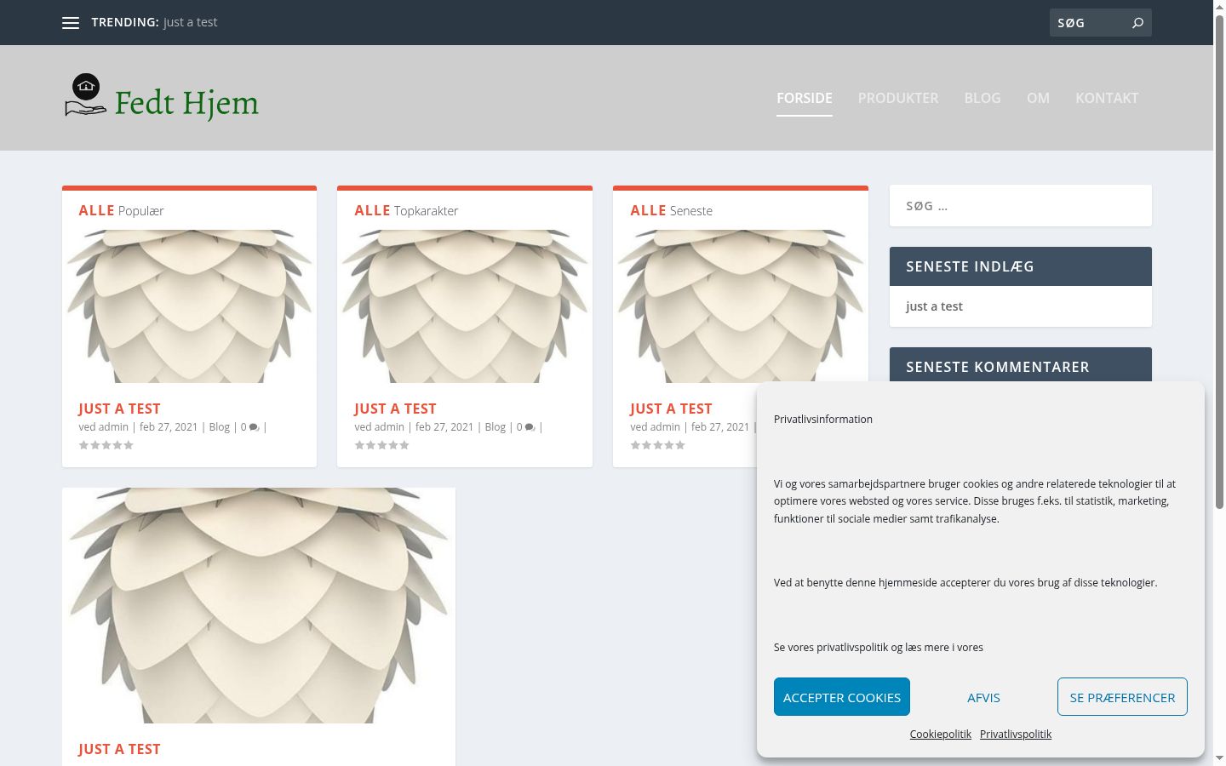This screenshot has height=766, width=1226.
Task: Open the JUST A TEST title below the large image
Action: coord(119,749)
